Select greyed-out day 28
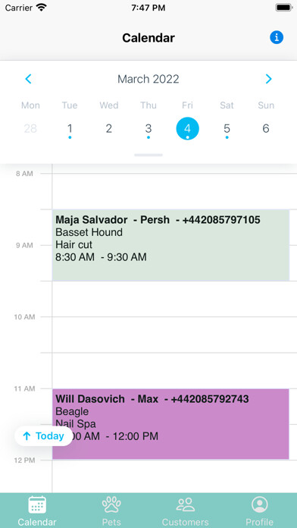297x528 pixels. (30, 129)
